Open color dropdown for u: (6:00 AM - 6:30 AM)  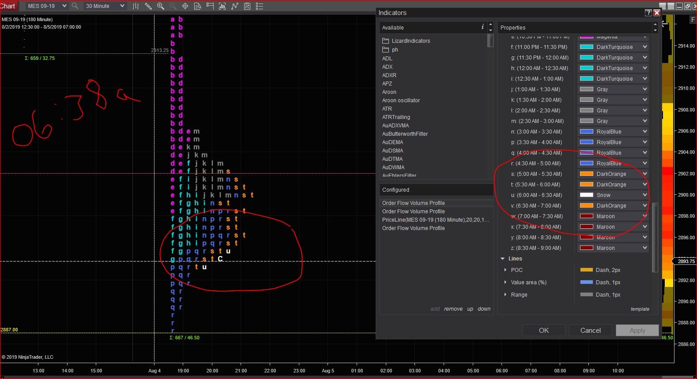click(x=613, y=195)
